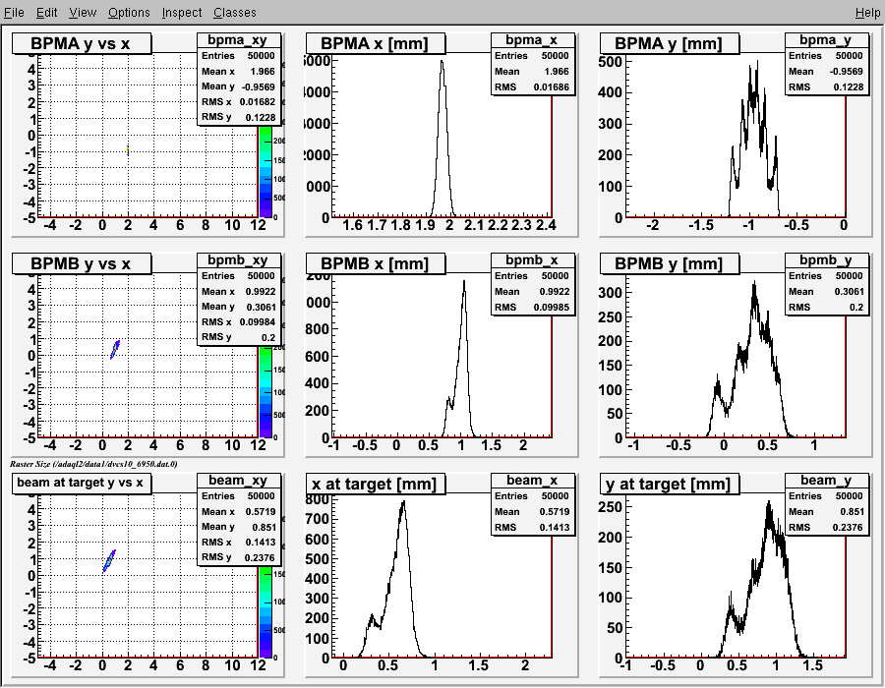Click 'Mean x 0.5719' in beam_xy stats
The width and height of the screenshot is (885, 688).
(x=239, y=511)
